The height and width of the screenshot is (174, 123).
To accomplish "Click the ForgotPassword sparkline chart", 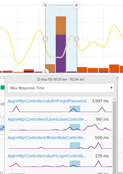I will [61, 109].
